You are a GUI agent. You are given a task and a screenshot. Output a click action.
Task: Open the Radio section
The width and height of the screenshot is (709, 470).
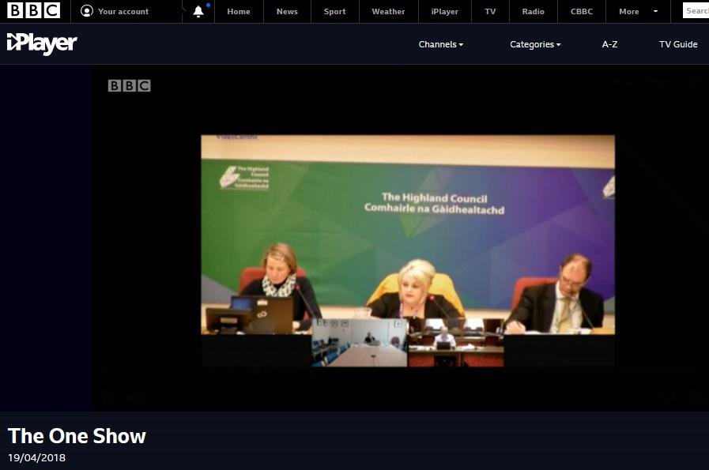click(532, 11)
